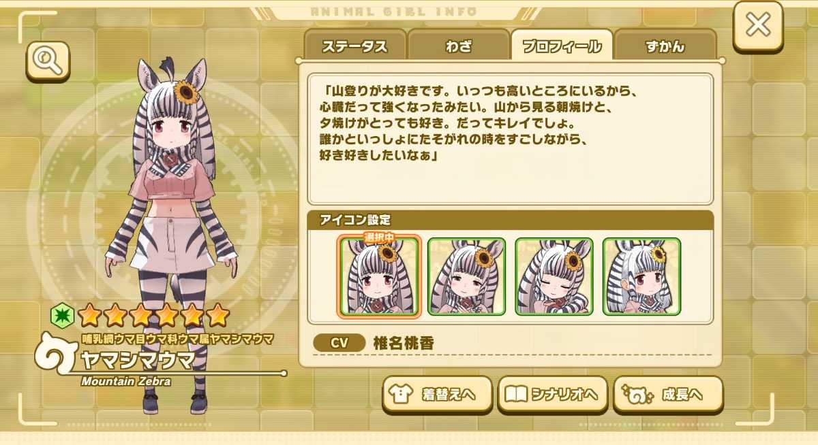Viewport: 818px width, 445px height.
Task: Choose the closed-eyes zebra icon portrait
Action: [554, 276]
